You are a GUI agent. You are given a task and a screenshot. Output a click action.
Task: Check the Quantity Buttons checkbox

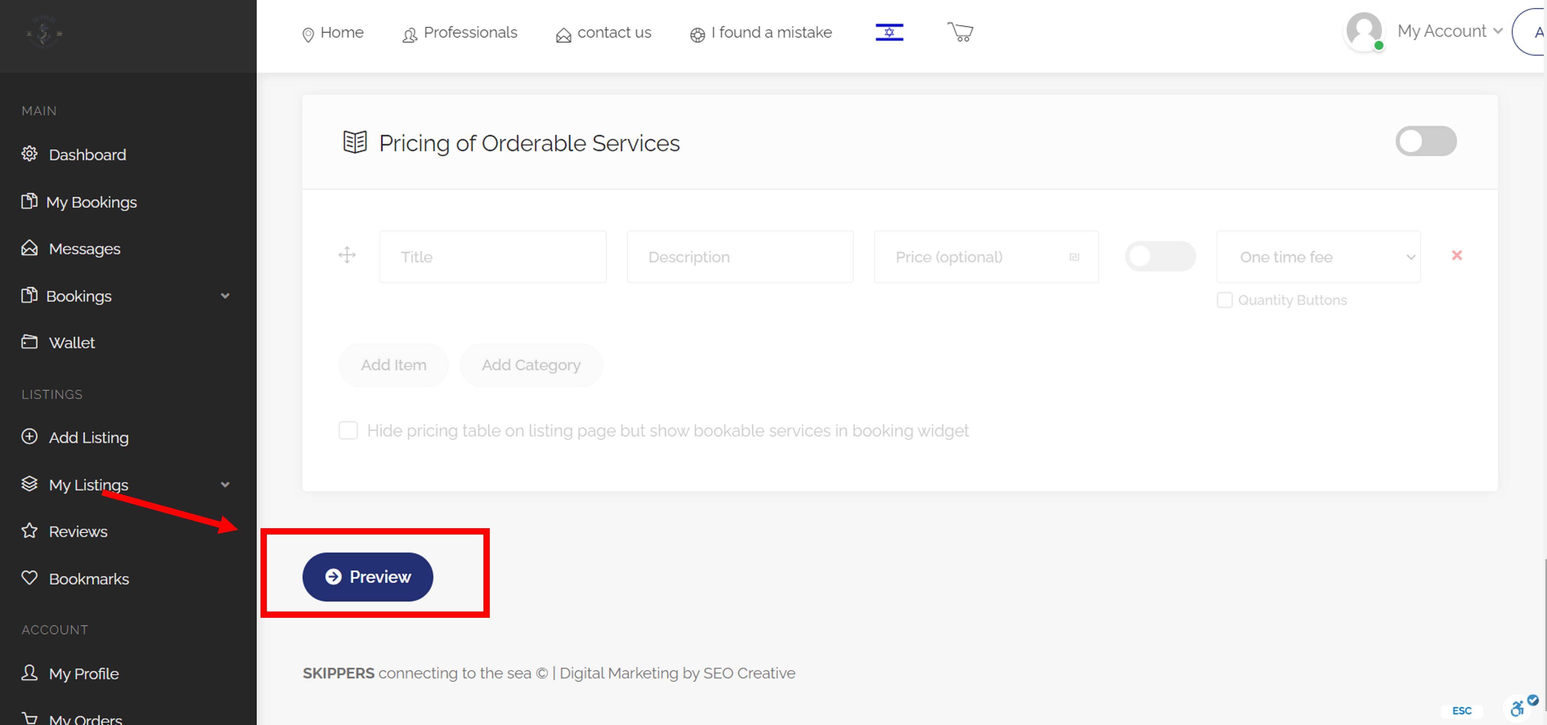tap(1224, 300)
